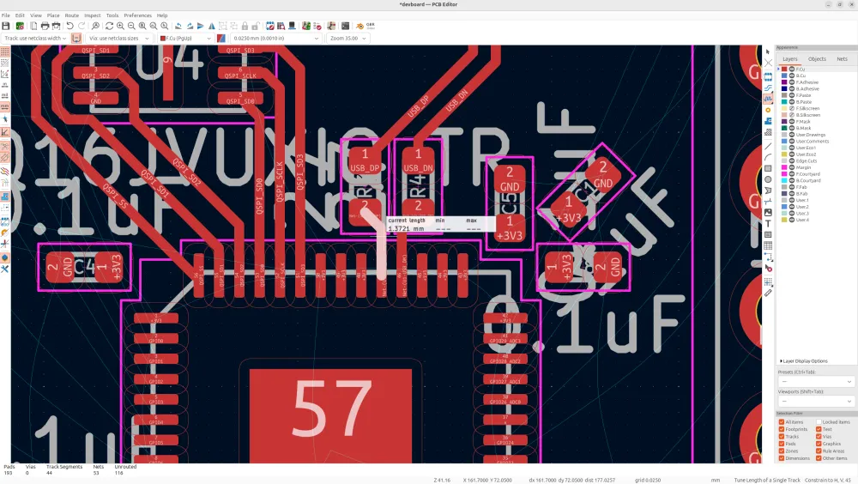Expand Layer Display Options
Image resolution: width=858 pixels, height=484 pixels.
[x=804, y=361]
